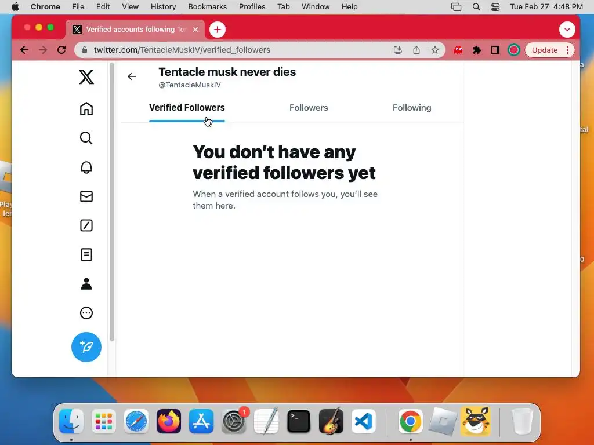Open Messages envelope in the sidebar
The image size is (594, 445).
click(x=86, y=196)
